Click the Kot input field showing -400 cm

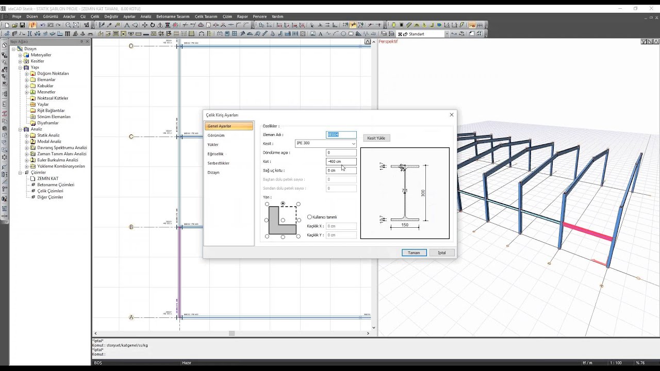click(341, 161)
